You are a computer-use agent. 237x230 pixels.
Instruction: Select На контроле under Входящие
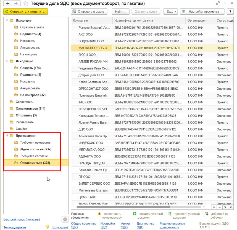pyautogui.click(x=29, y=54)
